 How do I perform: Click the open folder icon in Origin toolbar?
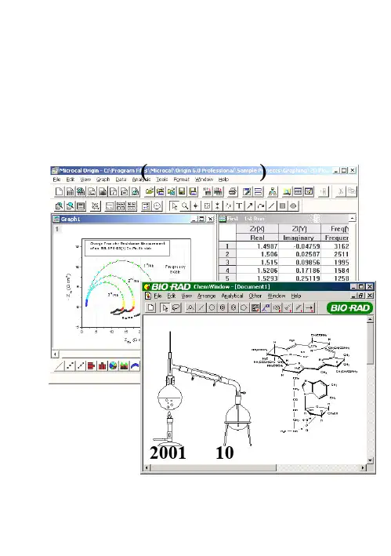click(150, 192)
